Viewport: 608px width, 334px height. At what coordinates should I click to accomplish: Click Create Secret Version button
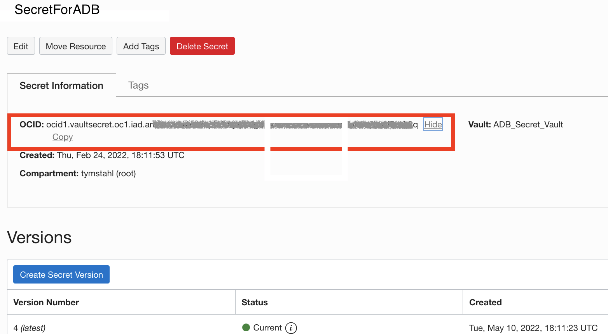61,275
